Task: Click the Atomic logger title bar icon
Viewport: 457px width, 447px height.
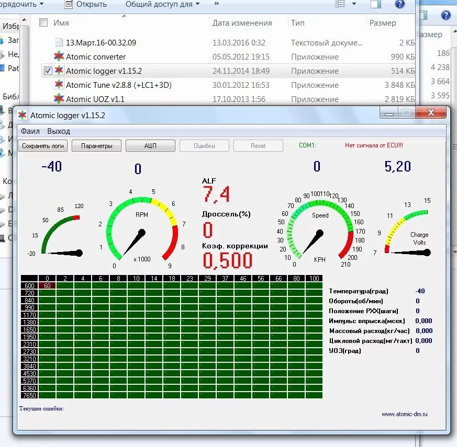Action: point(23,115)
